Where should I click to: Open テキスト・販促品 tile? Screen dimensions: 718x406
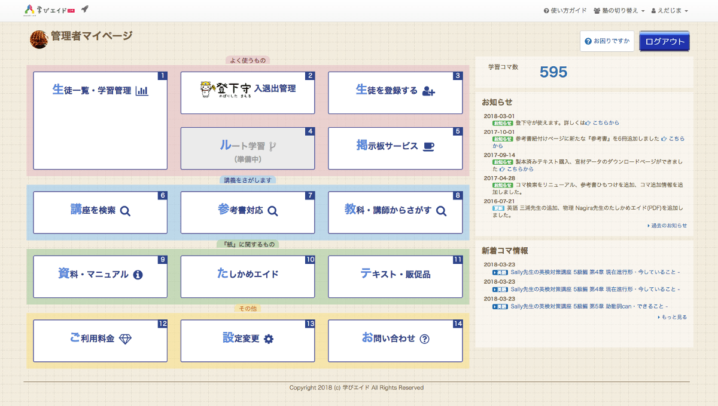[395, 276]
